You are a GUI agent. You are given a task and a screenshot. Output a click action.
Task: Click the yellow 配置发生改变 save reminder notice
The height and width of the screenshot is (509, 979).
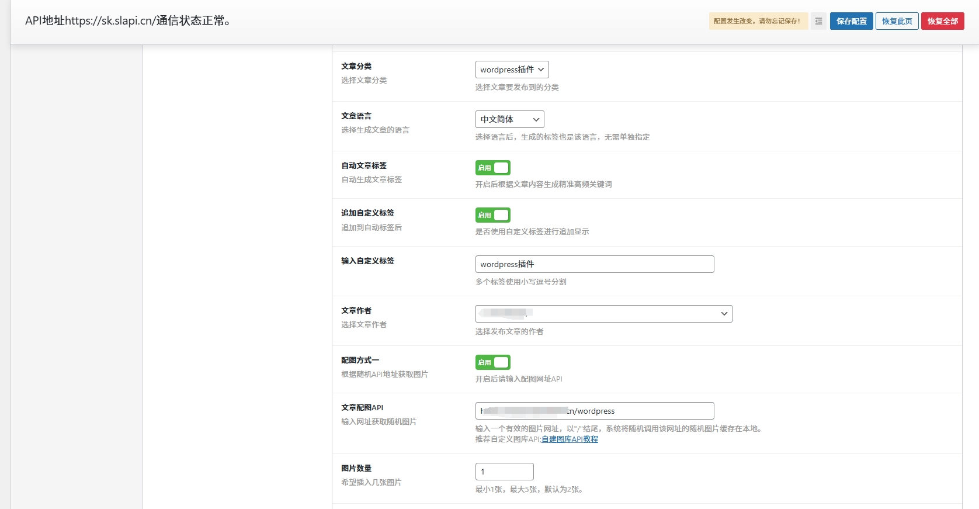point(758,21)
